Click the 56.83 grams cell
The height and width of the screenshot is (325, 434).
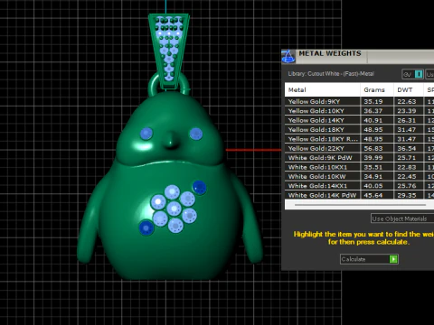coord(377,148)
